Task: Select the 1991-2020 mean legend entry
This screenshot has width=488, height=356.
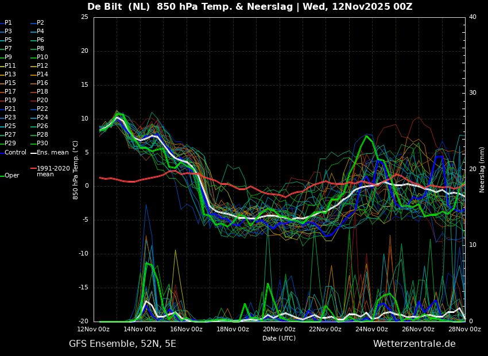Action: click(x=53, y=171)
